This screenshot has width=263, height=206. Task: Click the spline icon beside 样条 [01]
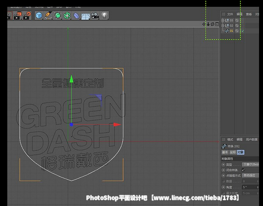pyautogui.click(x=224, y=146)
